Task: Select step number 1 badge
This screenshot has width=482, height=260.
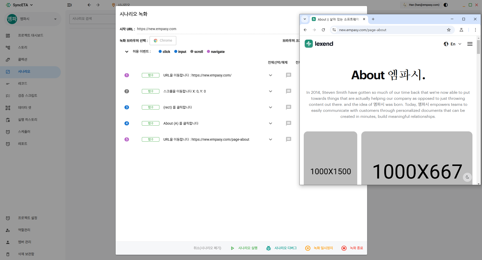Action: point(127,75)
